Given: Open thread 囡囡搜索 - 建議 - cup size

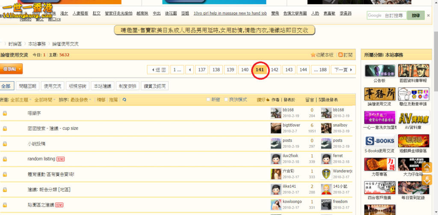Looking at the screenshot, I should tap(53, 128).
